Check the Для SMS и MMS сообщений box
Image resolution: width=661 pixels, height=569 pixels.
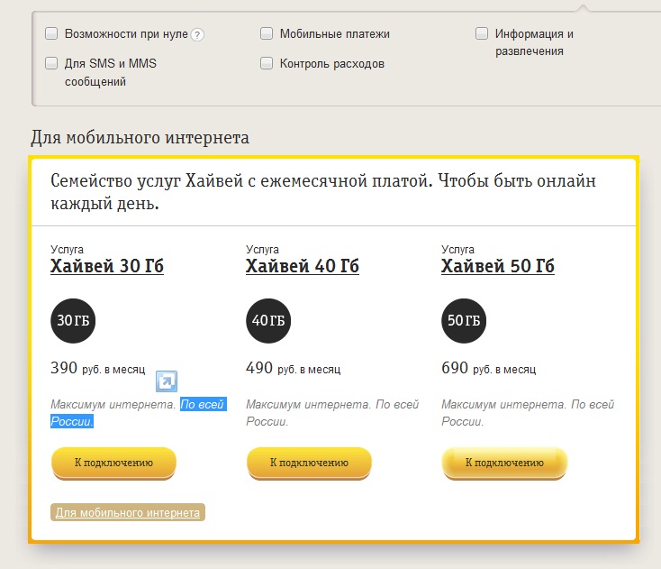pyautogui.click(x=51, y=63)
